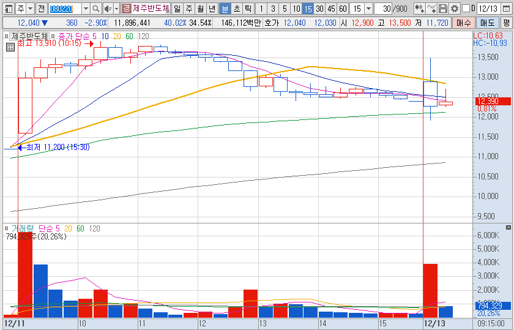Click the 제주반도체 chart legend label
The width and height of the screenshot is (514, 330).
pyautogui.click(x=30, y=36)
